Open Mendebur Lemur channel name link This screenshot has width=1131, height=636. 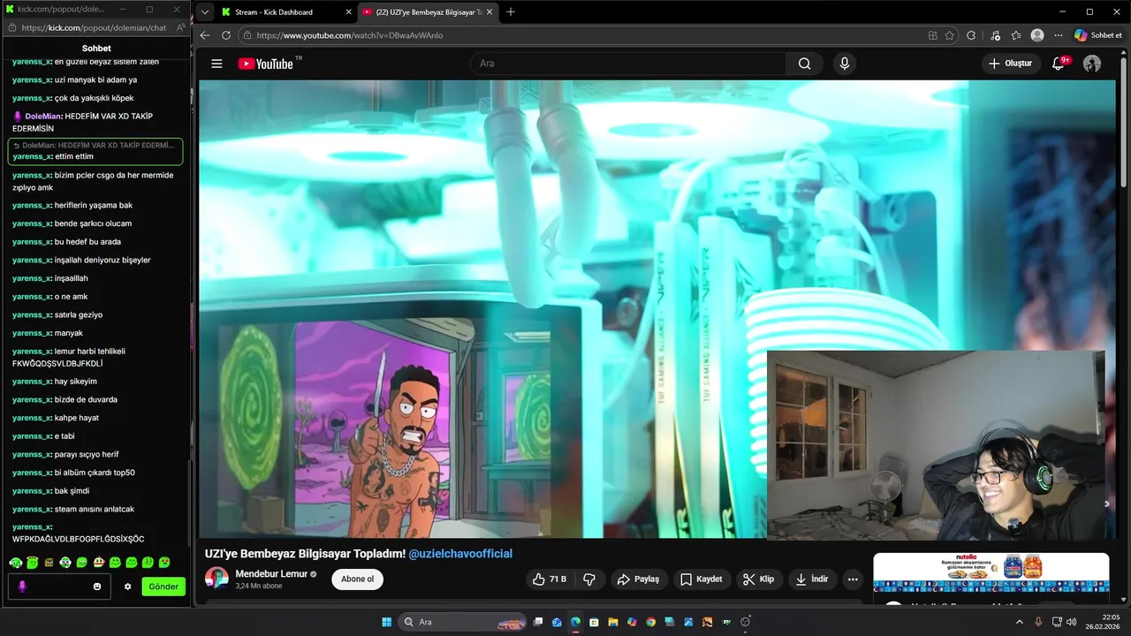click(271, 574)
